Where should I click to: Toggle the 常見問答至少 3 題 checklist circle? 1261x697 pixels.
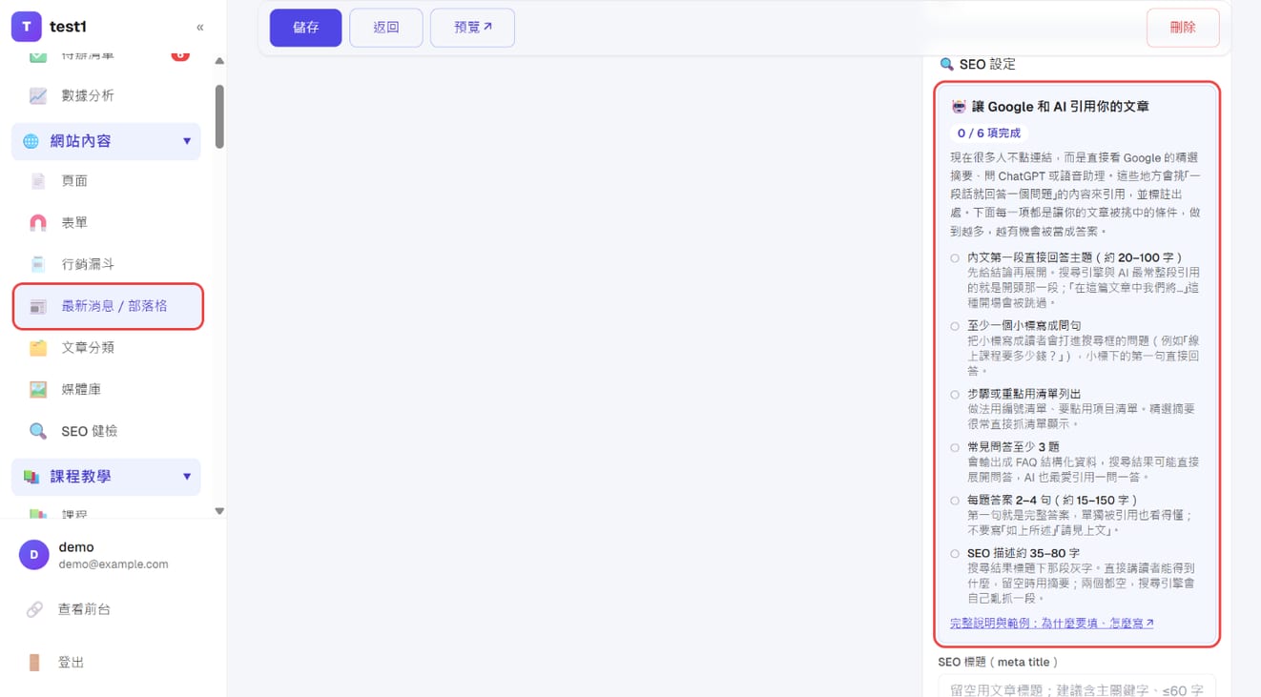click(x=955, y=447)
